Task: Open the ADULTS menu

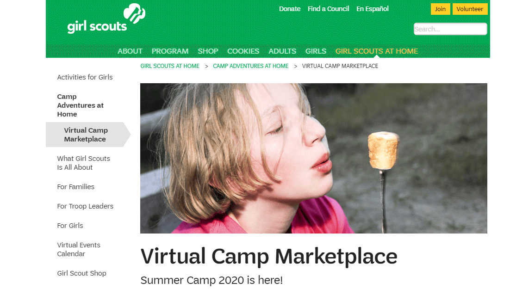Action: coord(282,51)
